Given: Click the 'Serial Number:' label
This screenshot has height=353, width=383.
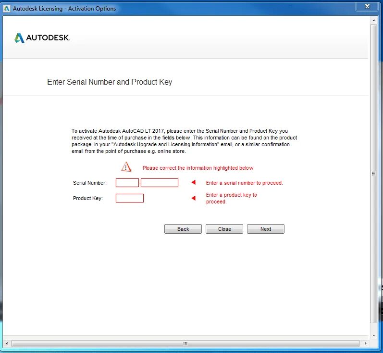Looking at the screenshot, I should (90, 183).
